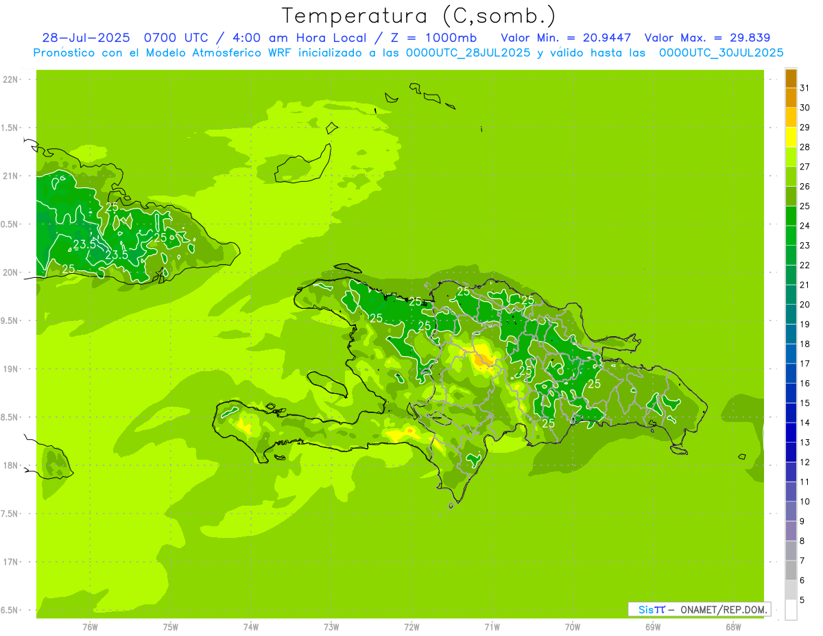Click the 18N latitude axis label

coord(10,465)
